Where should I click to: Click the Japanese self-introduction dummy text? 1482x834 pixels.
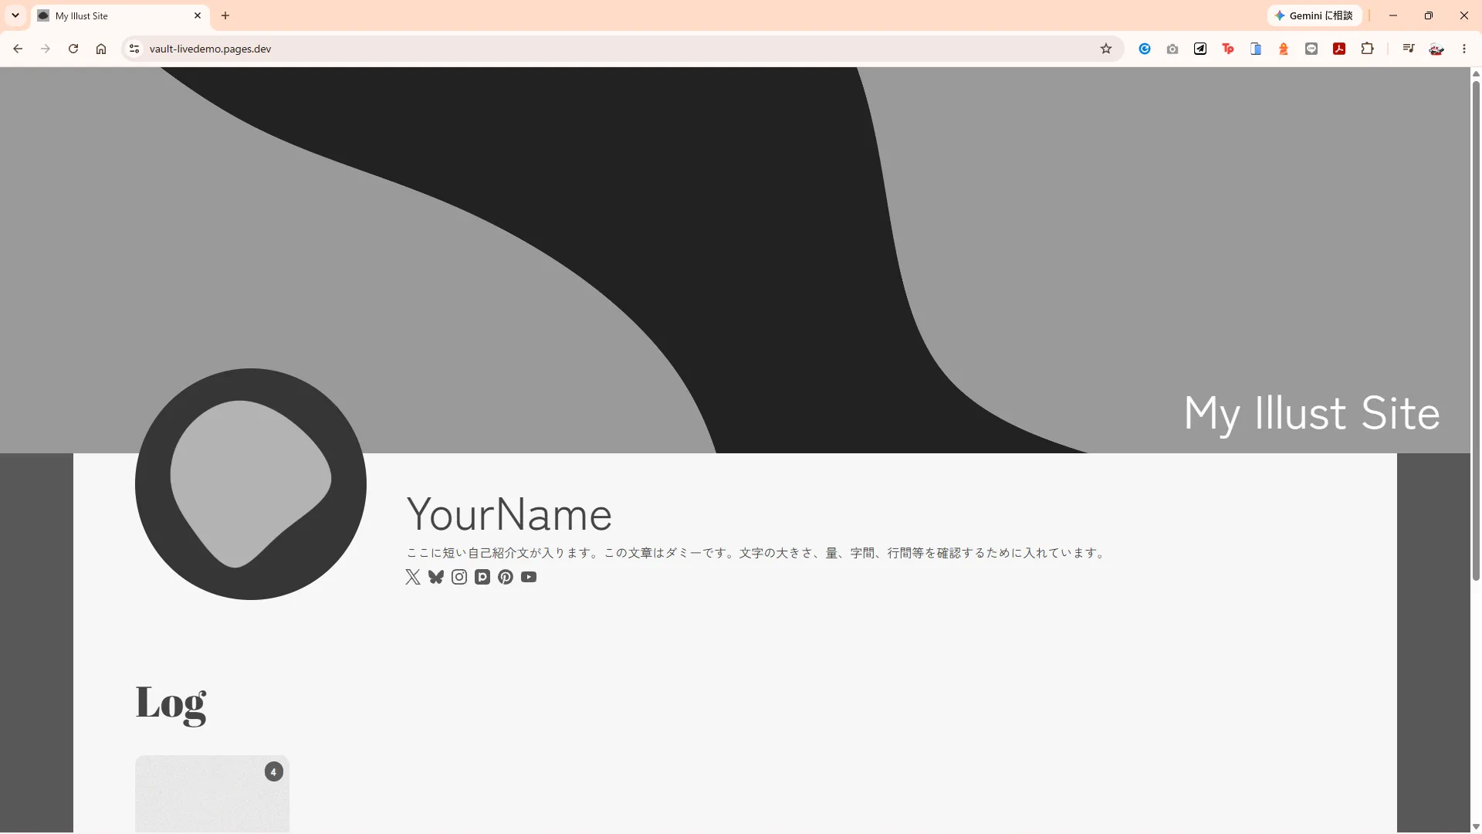757,553
